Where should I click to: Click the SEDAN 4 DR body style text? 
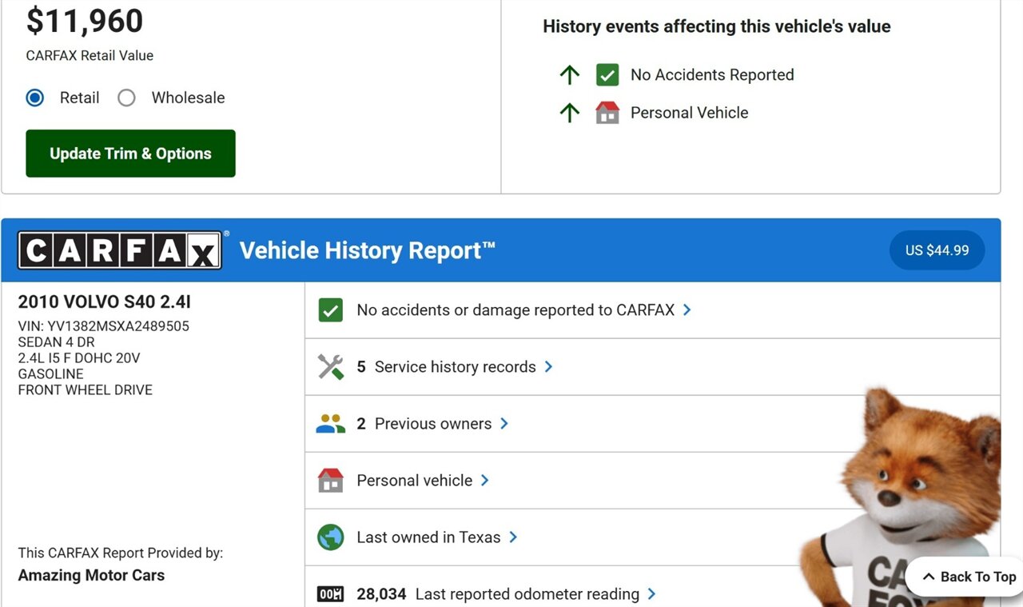click(x=56, y=342)
